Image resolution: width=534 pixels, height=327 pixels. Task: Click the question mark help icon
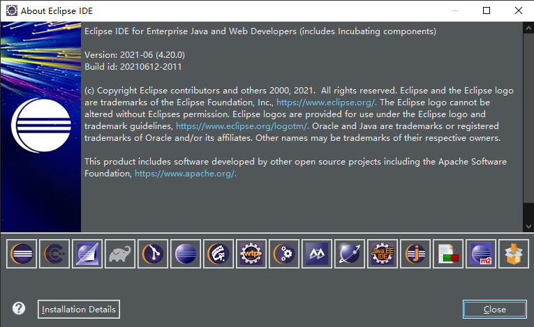[x=19, y=309]
